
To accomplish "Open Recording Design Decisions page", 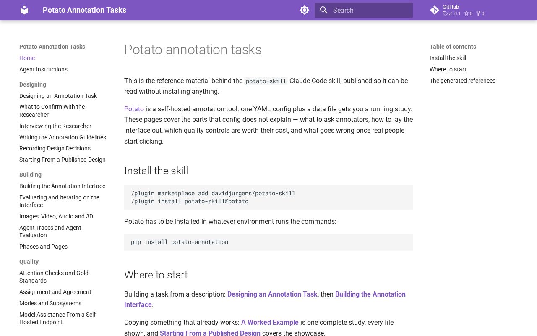I will pyautogui.click(x=55, y=148).
